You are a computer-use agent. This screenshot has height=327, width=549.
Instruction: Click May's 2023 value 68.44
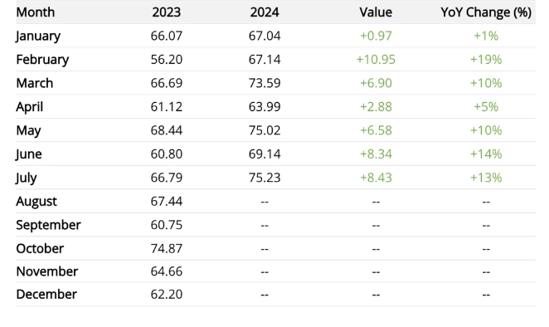coord(167,130)
